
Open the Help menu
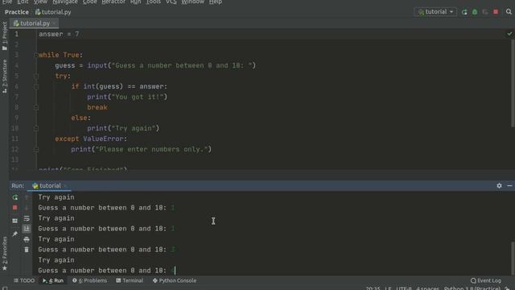[x=216, y=2]
